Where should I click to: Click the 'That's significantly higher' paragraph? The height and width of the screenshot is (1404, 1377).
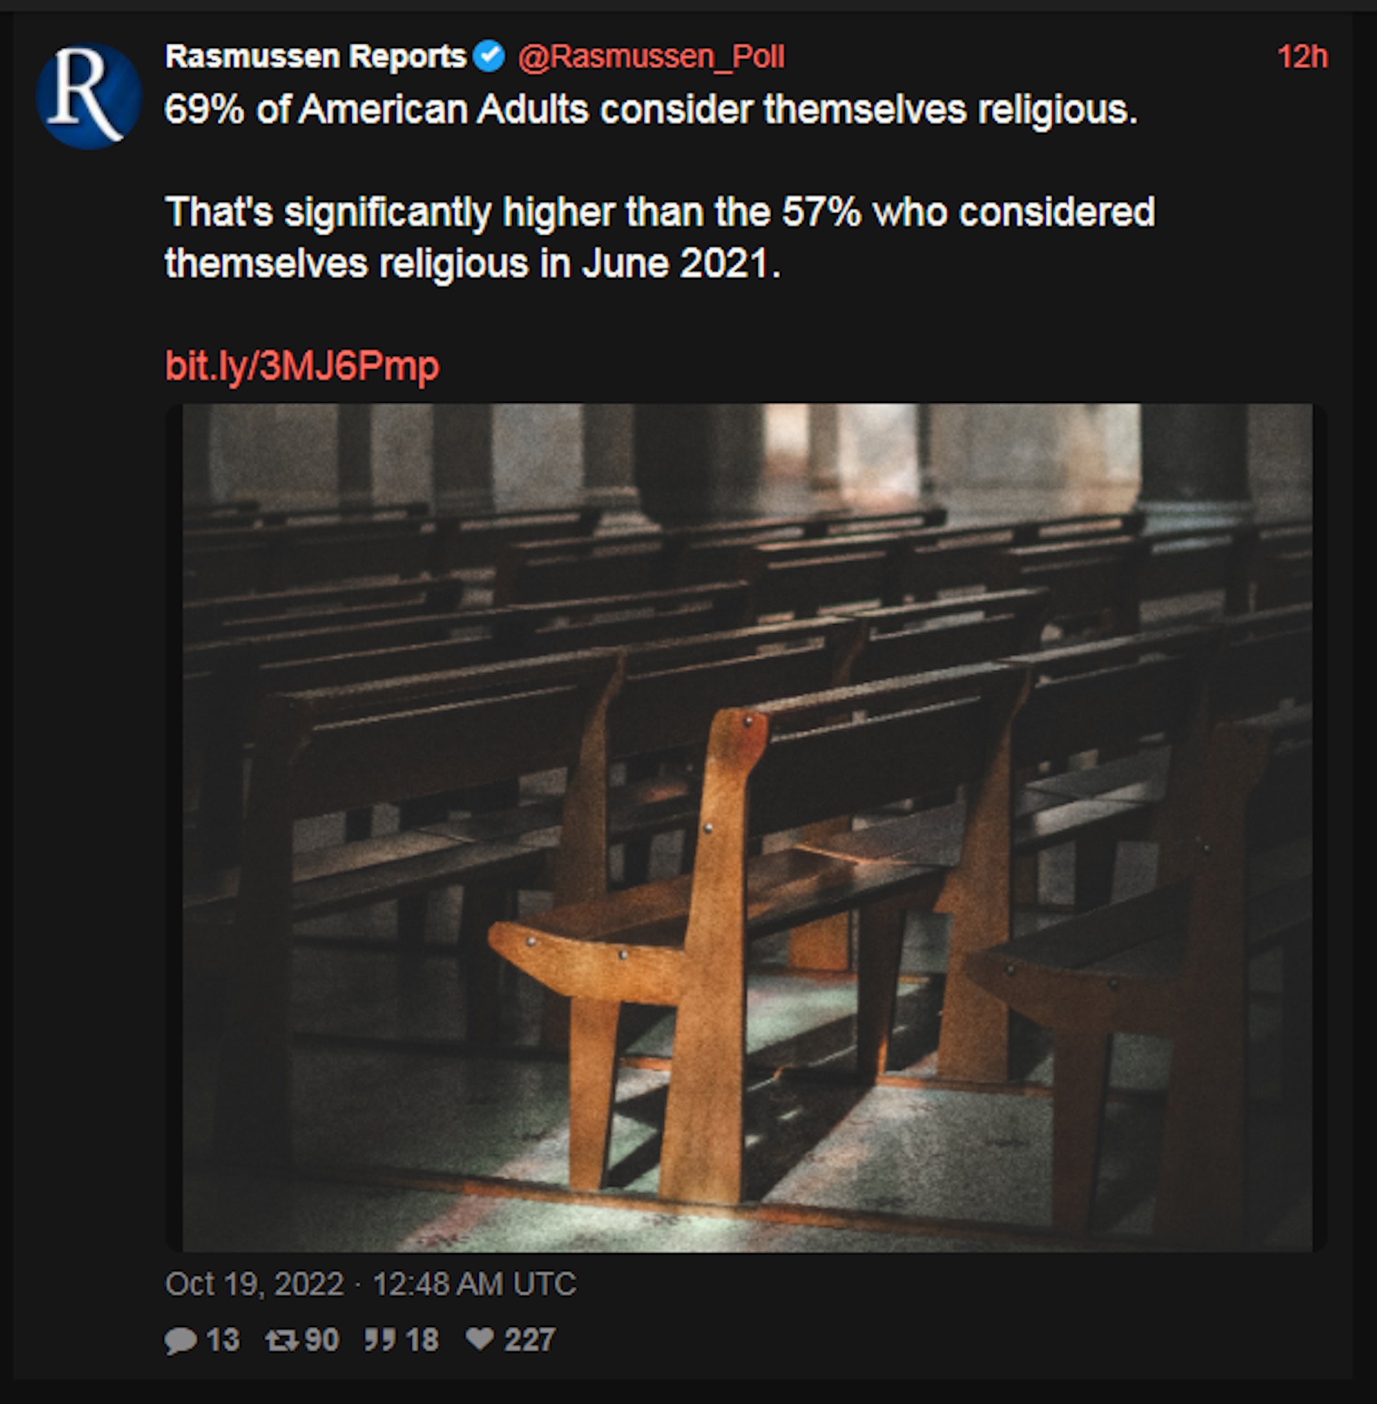click(x=660, y=238)
